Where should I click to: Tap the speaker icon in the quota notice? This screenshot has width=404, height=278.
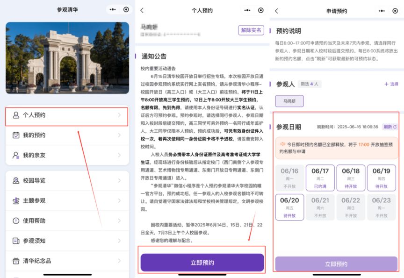point(282,144)
